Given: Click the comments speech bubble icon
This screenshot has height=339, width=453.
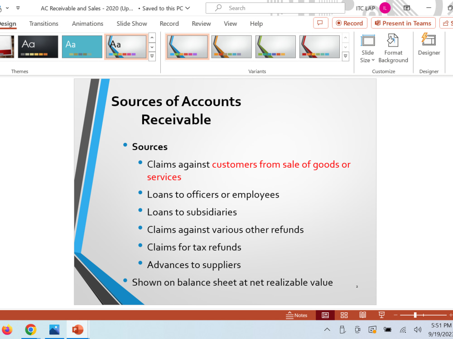Looking at the screenshot, I should 320,23.
